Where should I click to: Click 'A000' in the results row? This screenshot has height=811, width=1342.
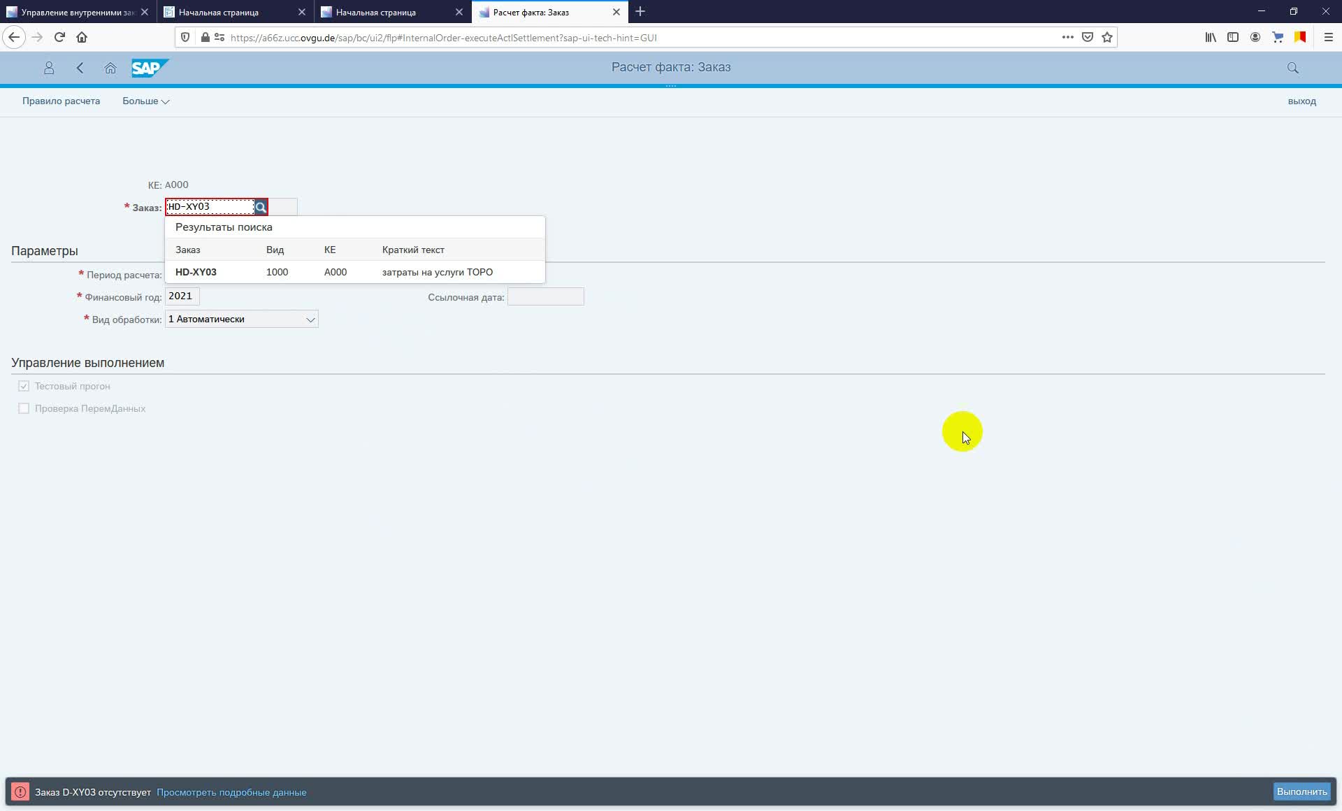click(x=335, y=272)
